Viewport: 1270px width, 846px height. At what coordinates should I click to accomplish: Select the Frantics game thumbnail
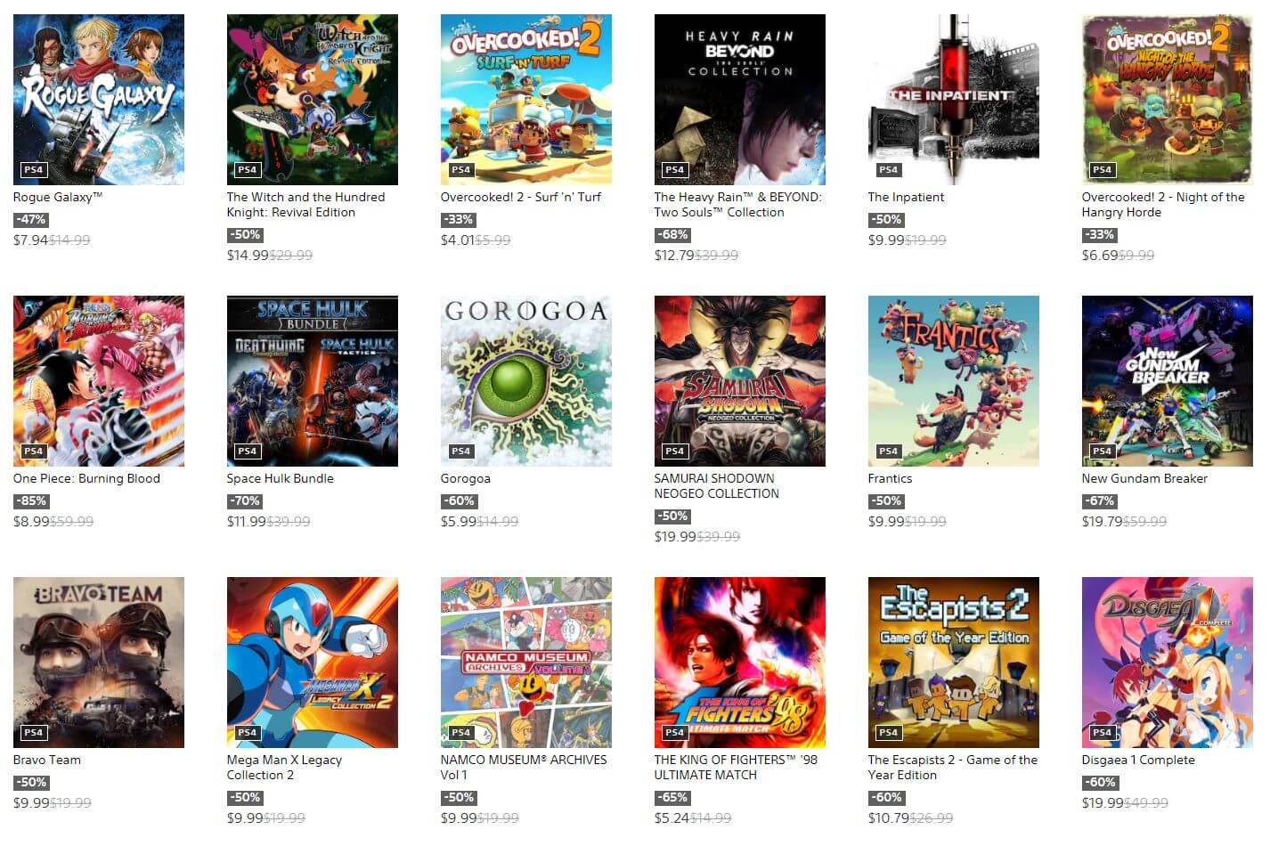[x=954, y=381]
